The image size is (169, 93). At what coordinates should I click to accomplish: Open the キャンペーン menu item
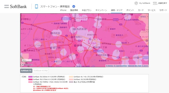pyautogui.click(x=101, y=10)
